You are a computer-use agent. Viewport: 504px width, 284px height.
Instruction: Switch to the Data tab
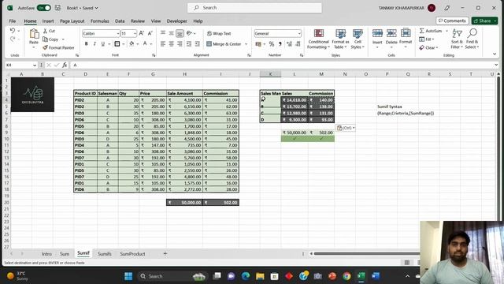pos(120,21)
